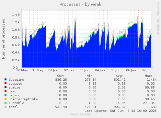Click the green runnable legend swatch
The width and height of the screenshot is (161, 118).
[x=6, y=103]
